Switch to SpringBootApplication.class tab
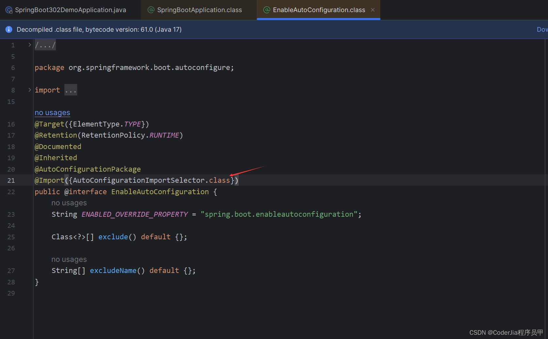This screenshot has width=548, height=339. point(199,10)
